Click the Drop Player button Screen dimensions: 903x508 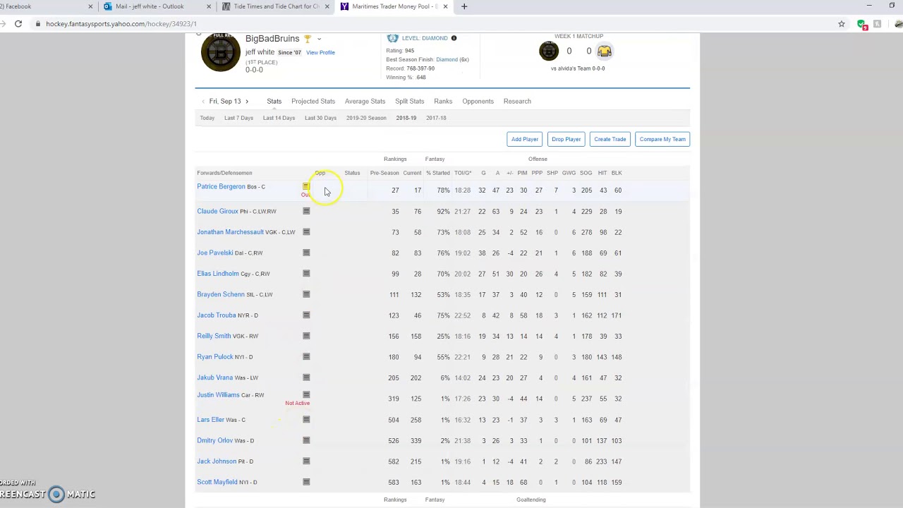coord(566,139)
